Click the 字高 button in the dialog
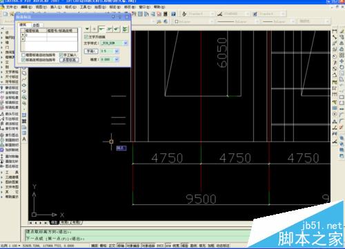Screen dimensions: 345x249 pyautogui.click(x=91, y=51)
